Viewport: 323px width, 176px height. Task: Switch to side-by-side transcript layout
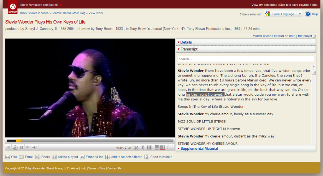(x=162, y=147)
